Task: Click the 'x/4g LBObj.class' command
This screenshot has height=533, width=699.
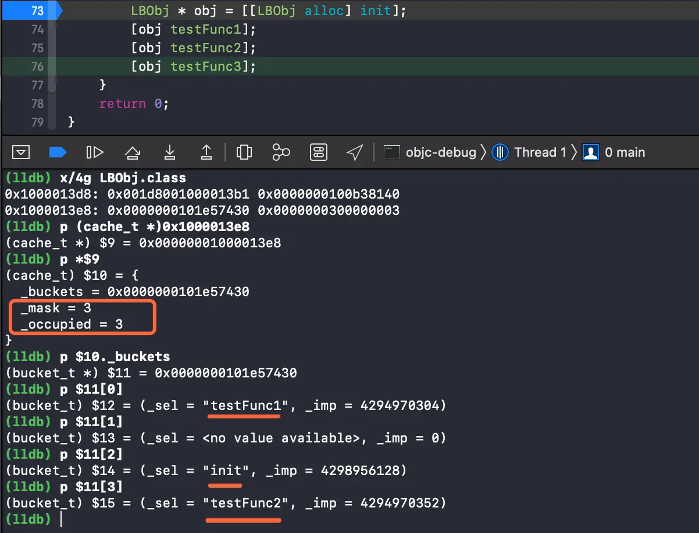Action: tap(123, 178)
